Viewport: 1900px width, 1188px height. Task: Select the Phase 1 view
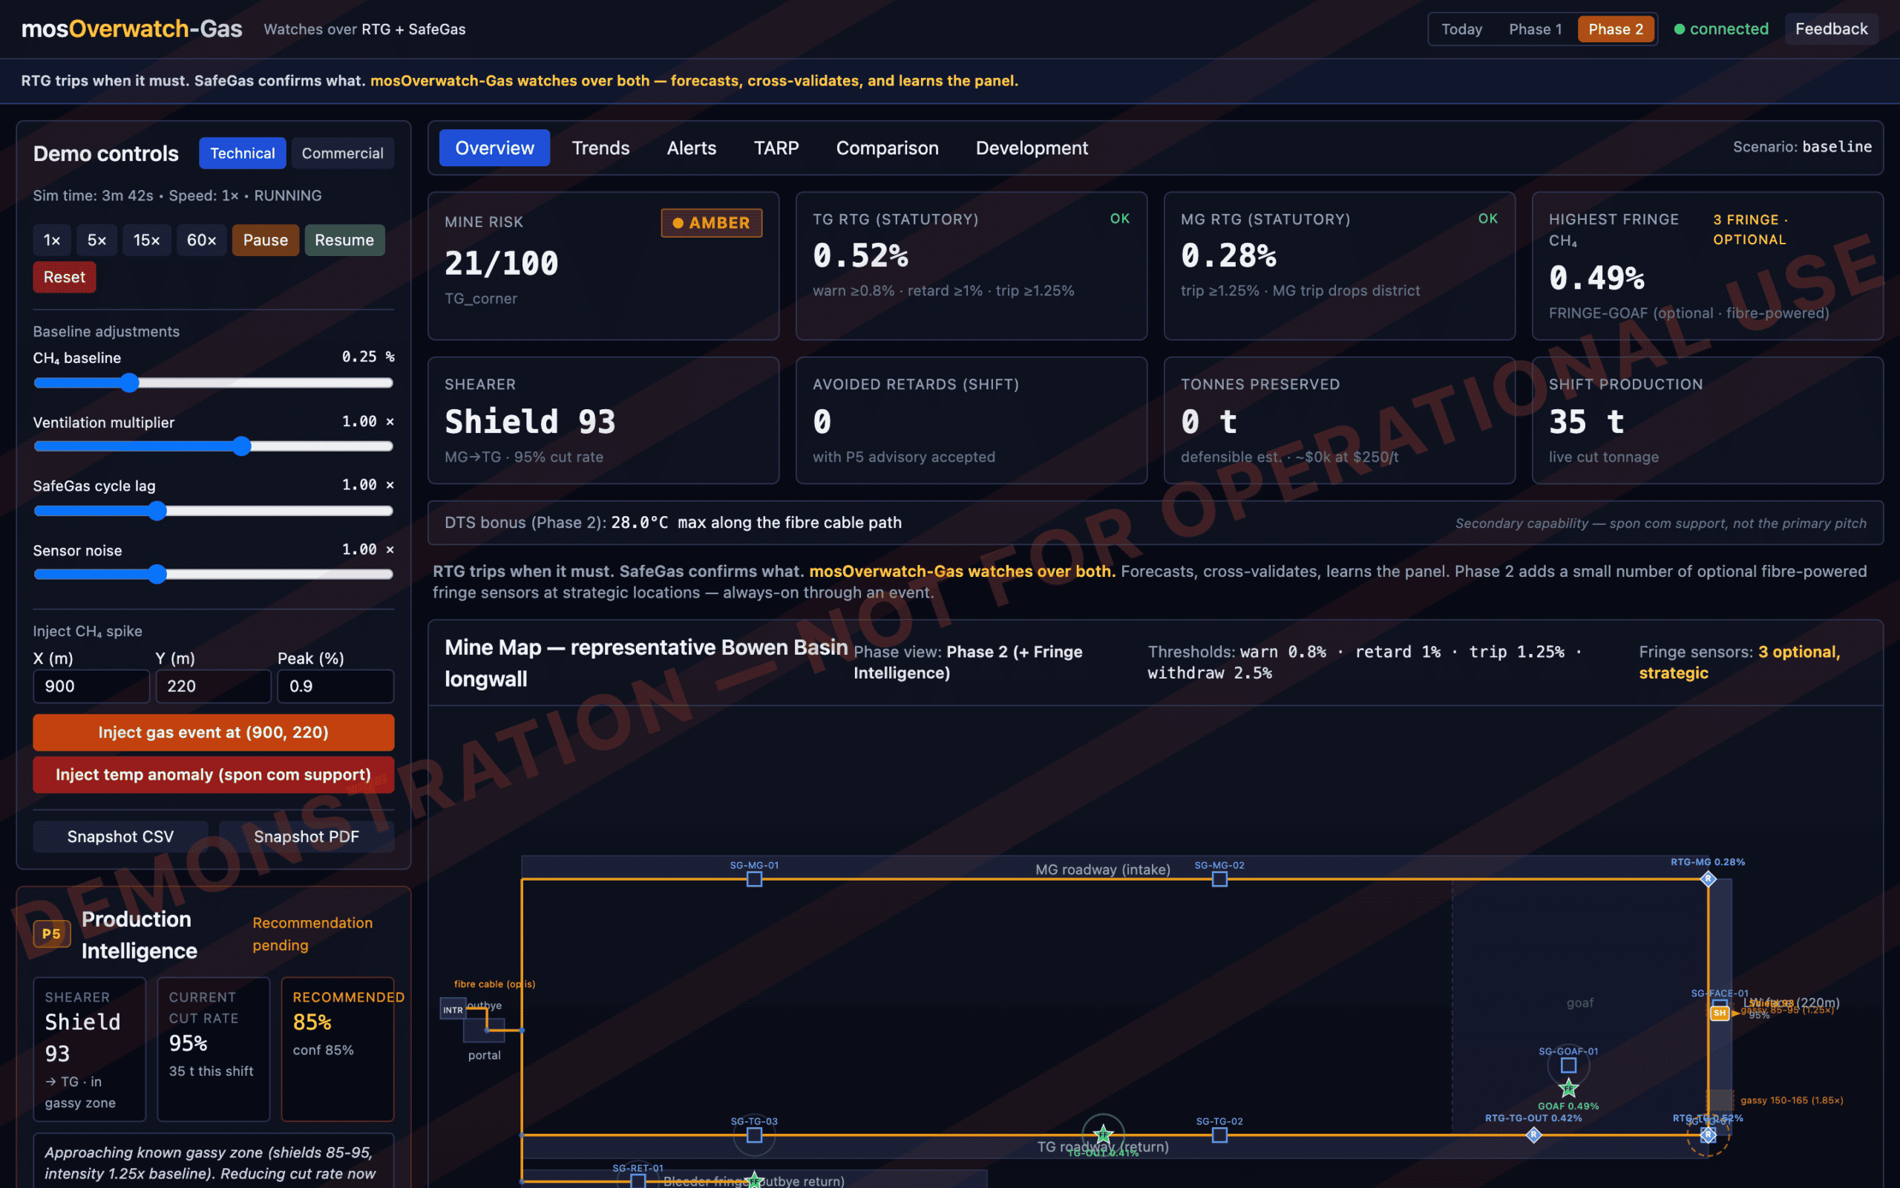pos(1535,29)
